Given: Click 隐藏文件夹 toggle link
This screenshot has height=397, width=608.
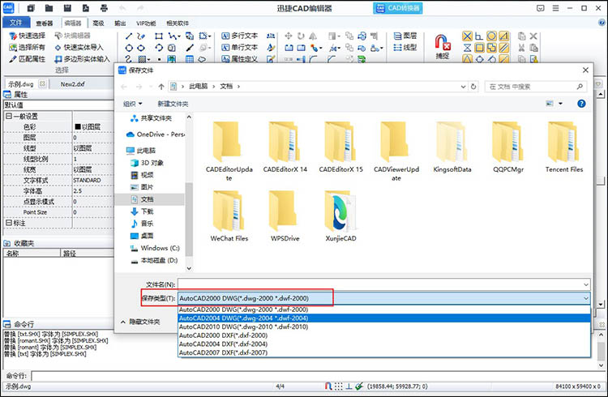Looking at the screenshot, I should [140, 322].
